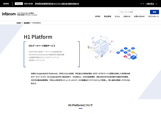Screen dimensions: 161x114
Task: Open the ダウンロード menu item
Action: (153, 16)
